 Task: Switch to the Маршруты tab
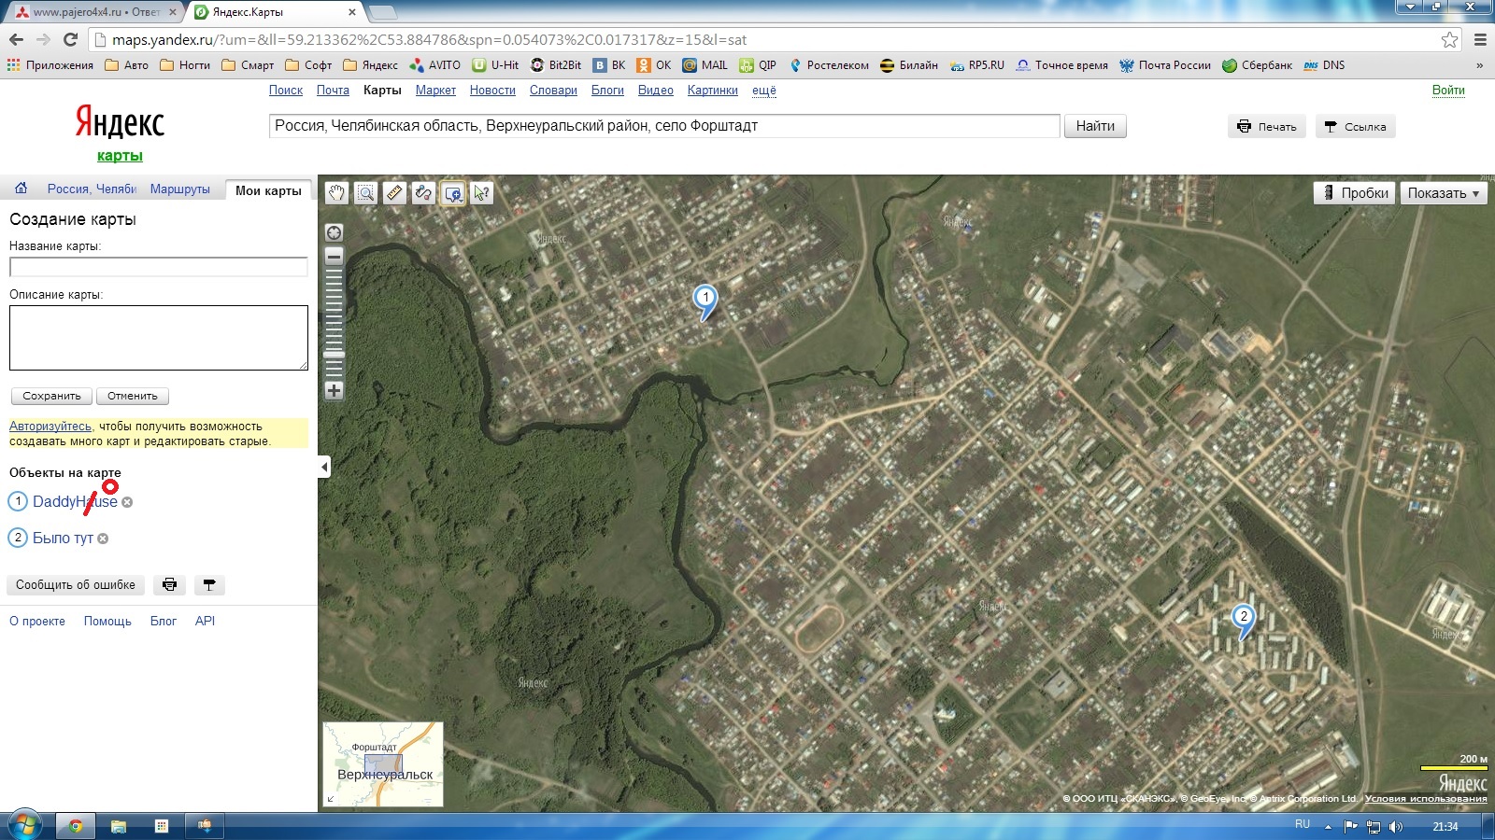(179, 189)
